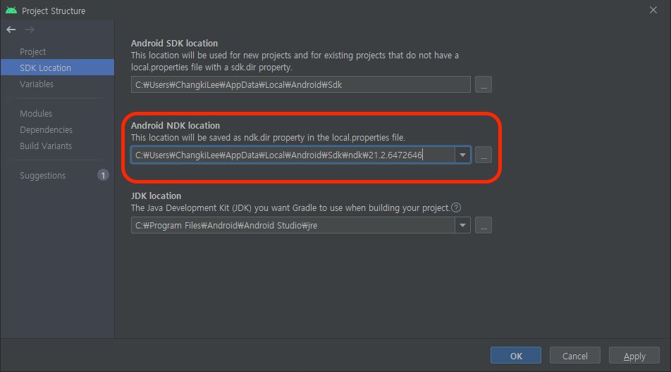Image resolution: width=671 pixels, height=372 pixels.
Task: Confirm the settings with the OK button
Action: [516, 356]
